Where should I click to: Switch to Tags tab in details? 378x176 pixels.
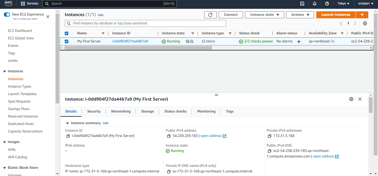tap(230, 111)
